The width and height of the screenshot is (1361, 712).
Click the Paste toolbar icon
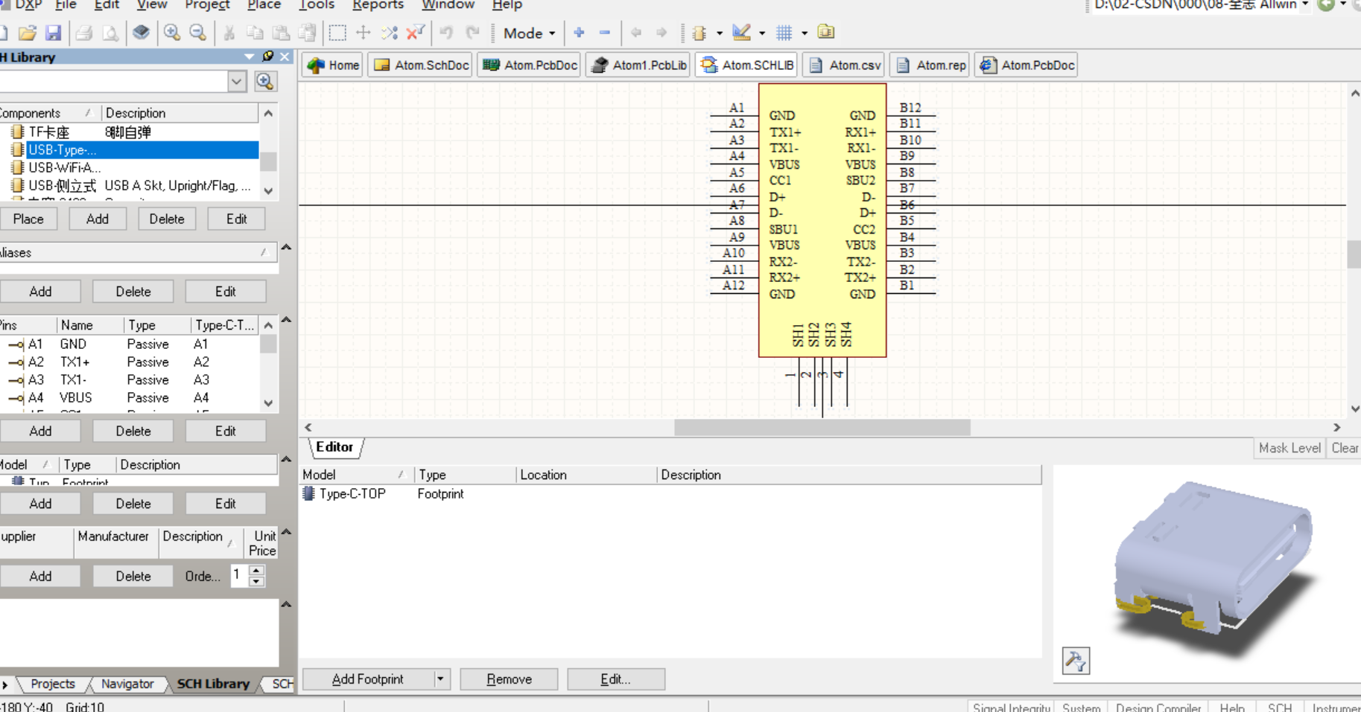coord(281,33)
